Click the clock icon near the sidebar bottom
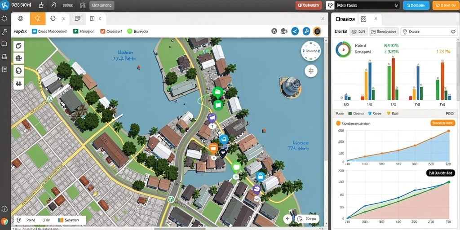This screenshot has height=230, width=460. point(4,209)
